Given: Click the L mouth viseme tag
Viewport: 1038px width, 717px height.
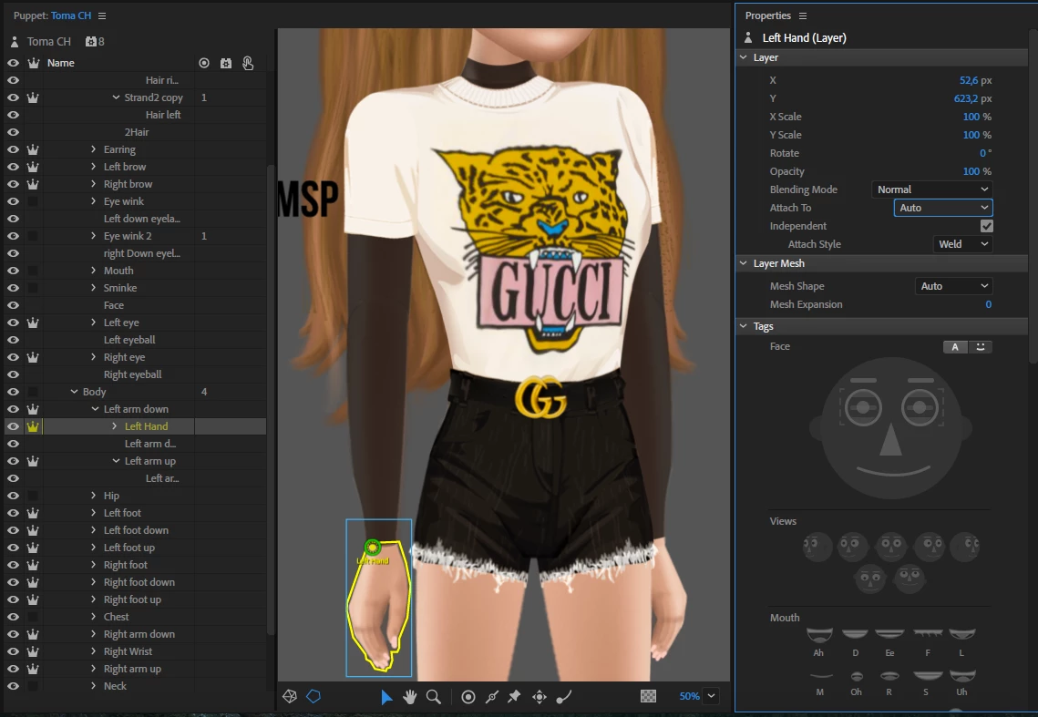Looking at the screenshot, I should click(961, 633).
